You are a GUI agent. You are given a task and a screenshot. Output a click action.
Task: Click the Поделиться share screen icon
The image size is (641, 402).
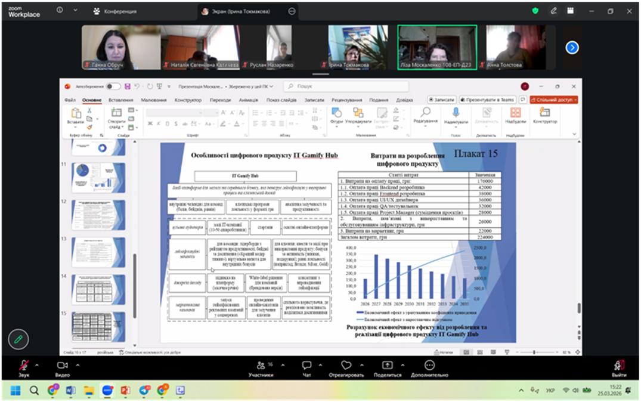point(388,365)
